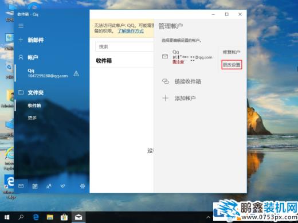Click the link icon beside 链接收件箱
This screenshot has width=298, height=223.
point(166,81)
